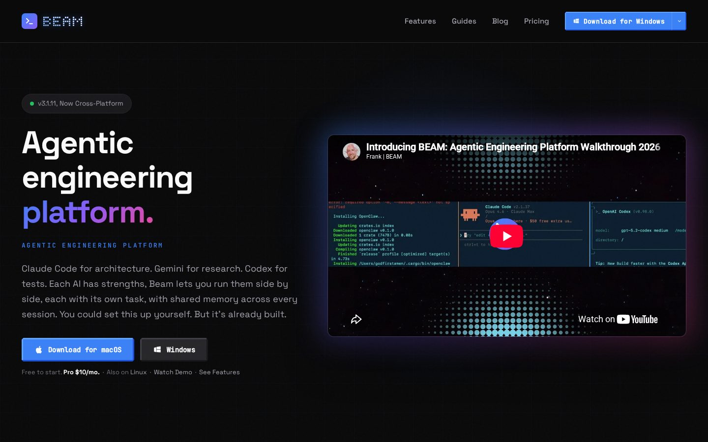Play the BEAM walkthrough video
This screenshot has width=708, height=442.
tap(507, 236)
